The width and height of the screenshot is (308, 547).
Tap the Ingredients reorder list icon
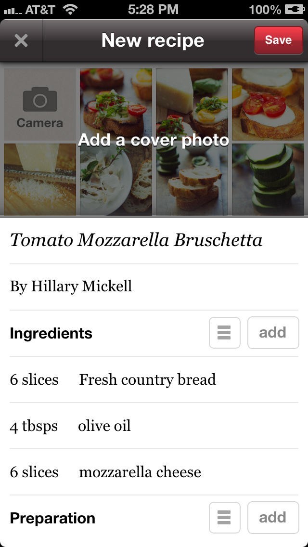pos(224,333)
